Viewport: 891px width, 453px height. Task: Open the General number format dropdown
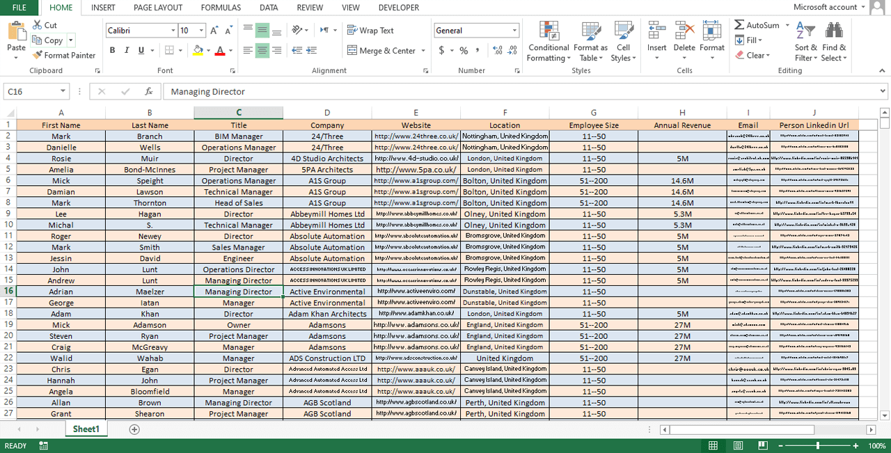514,31
